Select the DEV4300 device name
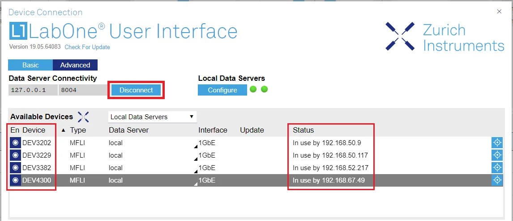This screenshot has width=513, height=221. [37, 180]
